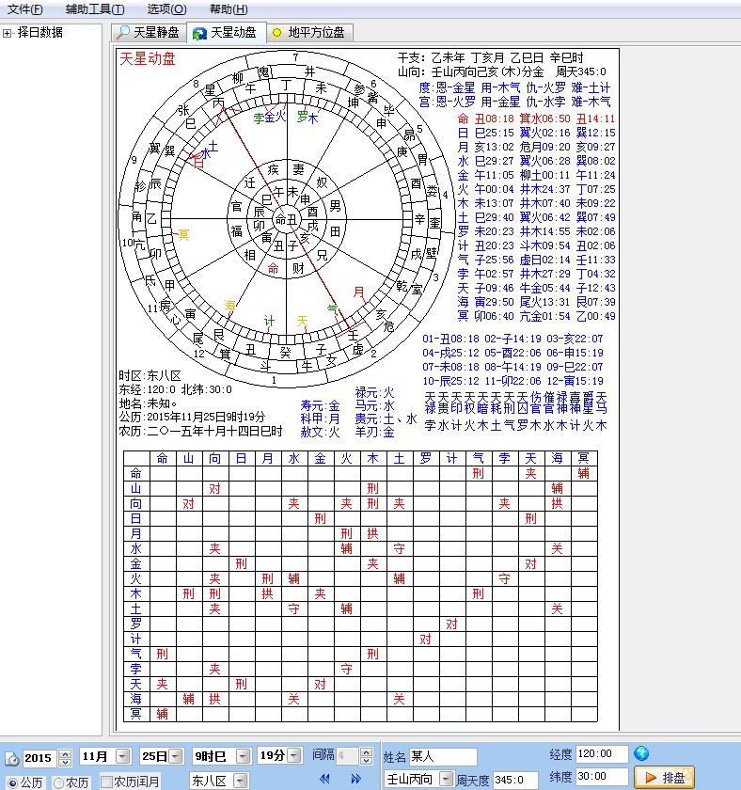Image resolution: width=741 pixels, height=790 pixels.
Task: Step back one interval with double-left arrows
Action: (x=325, y=779)
